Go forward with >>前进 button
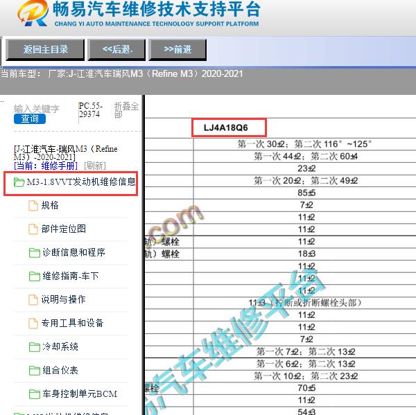The width and height of the screenshot is (416, 415). pos(177,50)
